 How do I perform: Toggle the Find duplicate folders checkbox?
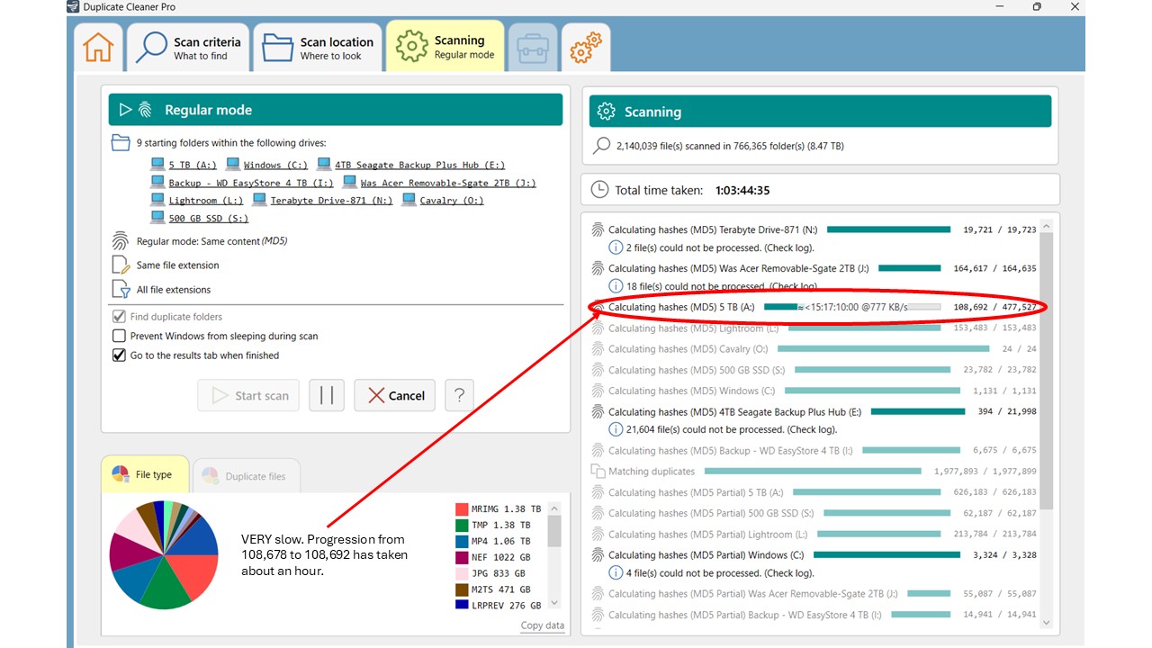point(119,317)
